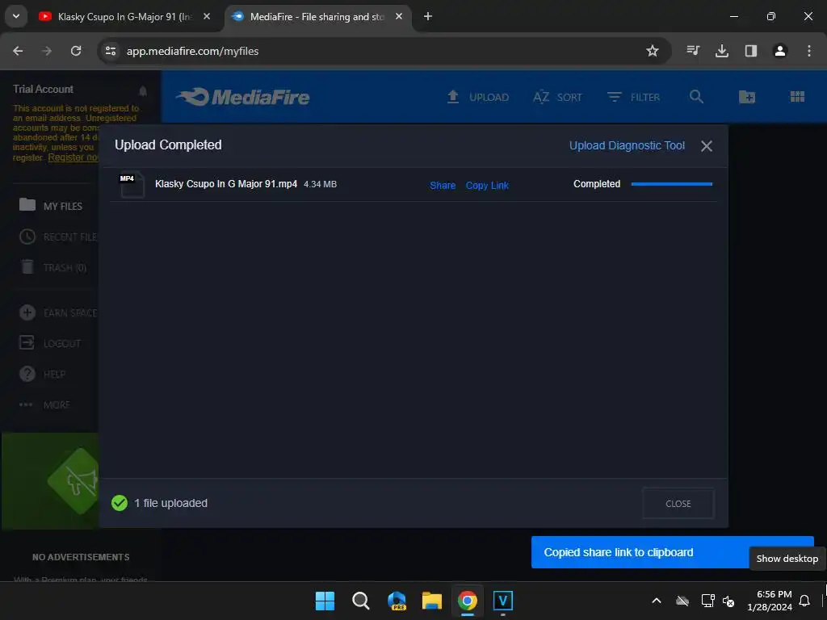Go back in browser history

pyautogui.click(x=18, y=51)
